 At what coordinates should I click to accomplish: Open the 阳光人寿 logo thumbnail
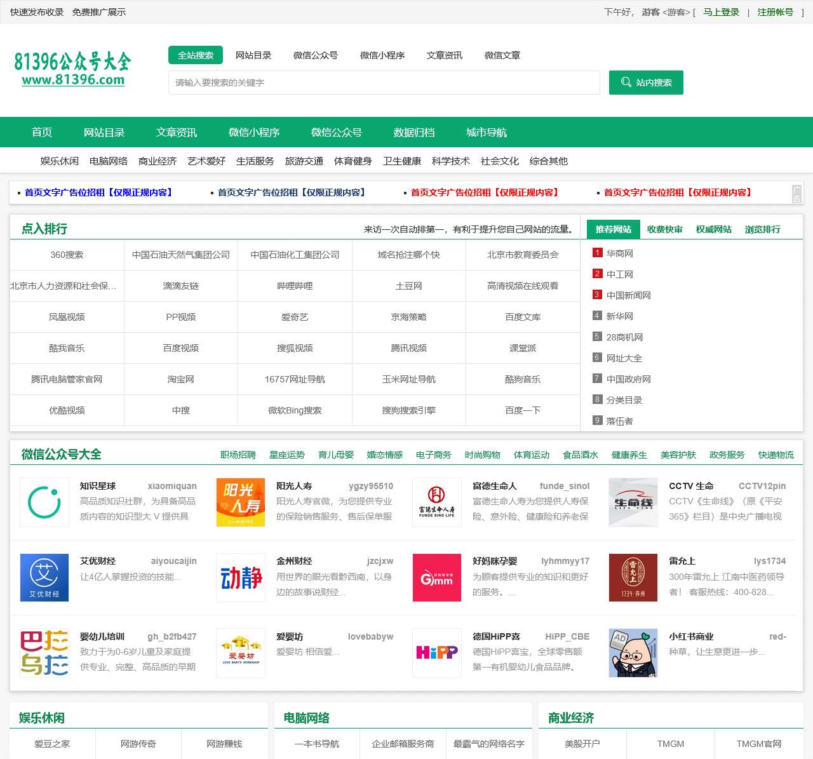pos(241,502)
